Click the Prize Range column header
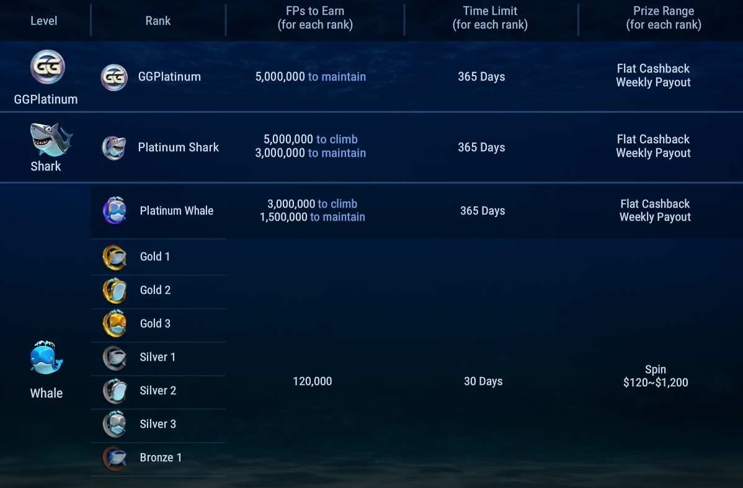 click(664, 18)
